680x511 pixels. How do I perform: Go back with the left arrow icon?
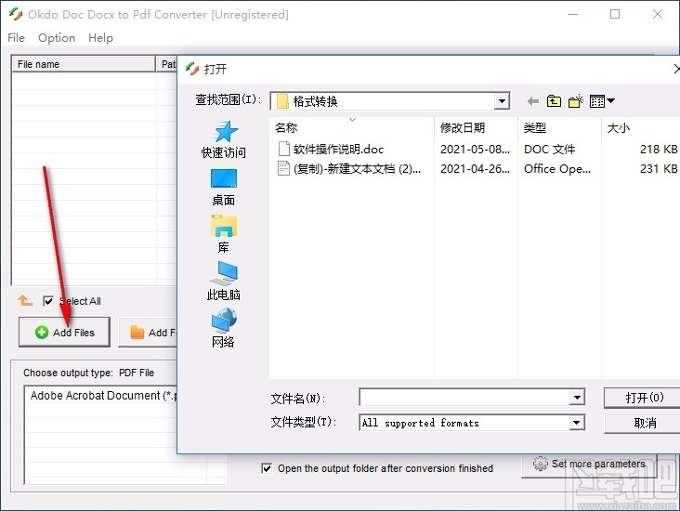click(533, 101)
